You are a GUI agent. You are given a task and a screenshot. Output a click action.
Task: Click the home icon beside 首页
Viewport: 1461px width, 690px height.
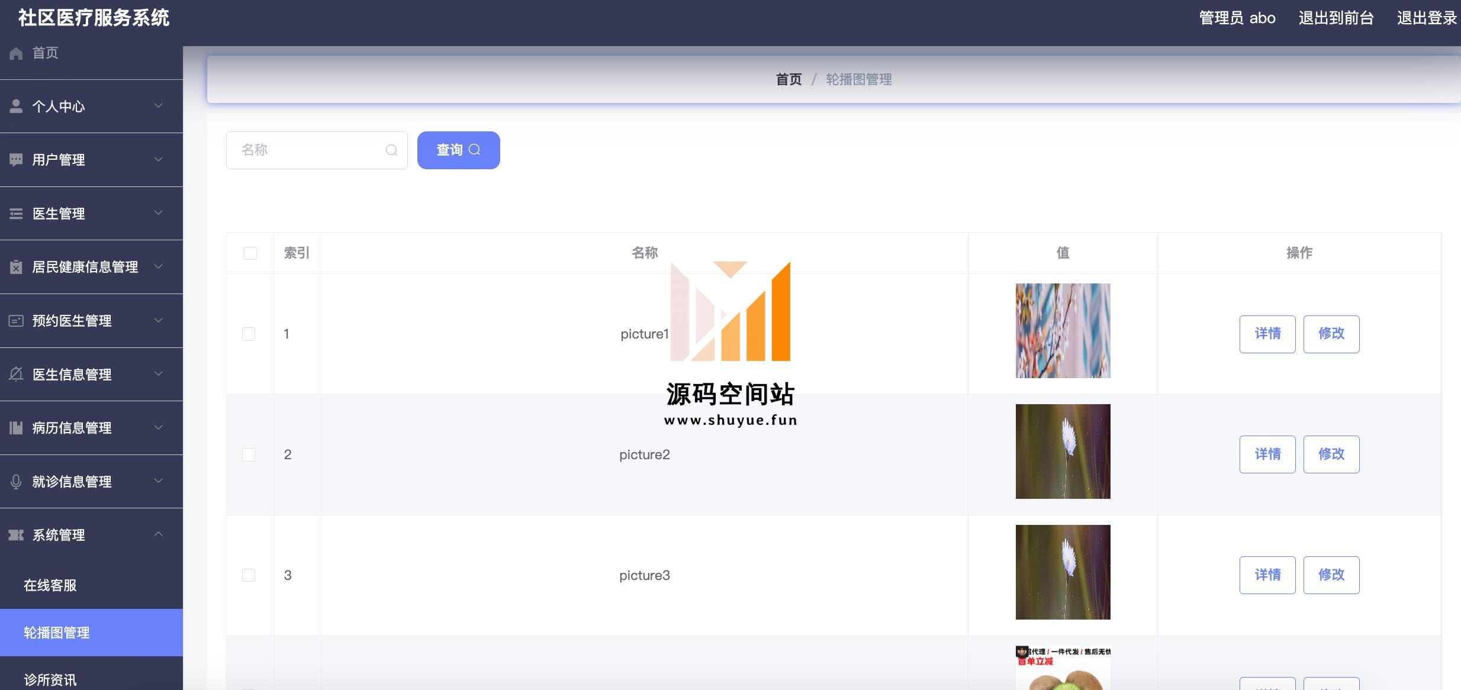(16, 53)
